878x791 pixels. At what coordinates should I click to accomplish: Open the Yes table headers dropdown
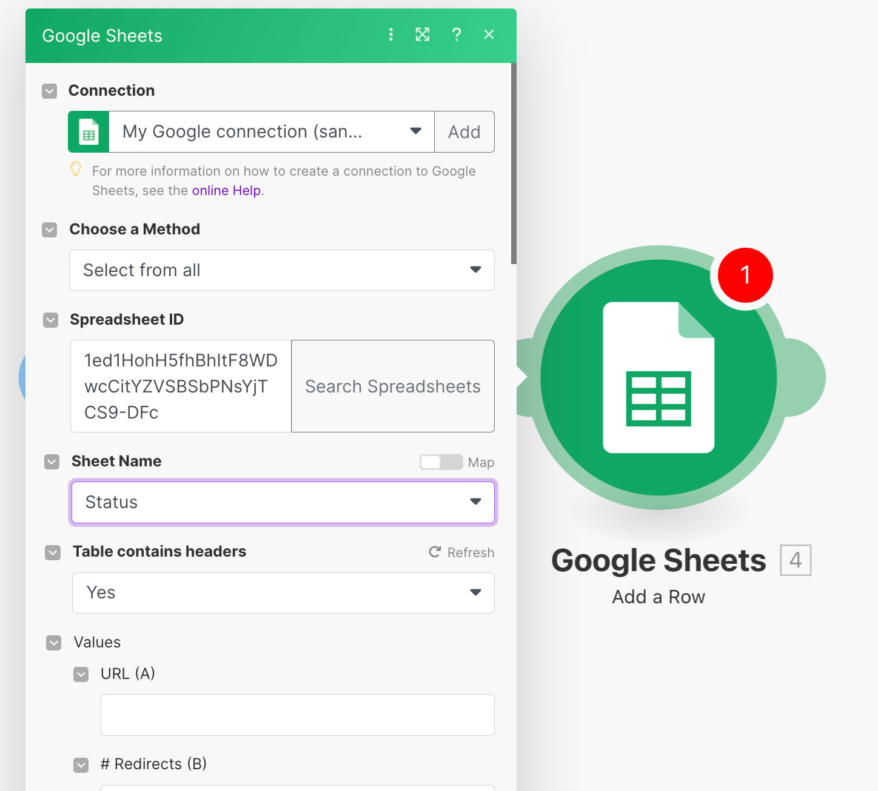[x=283, y=593]
